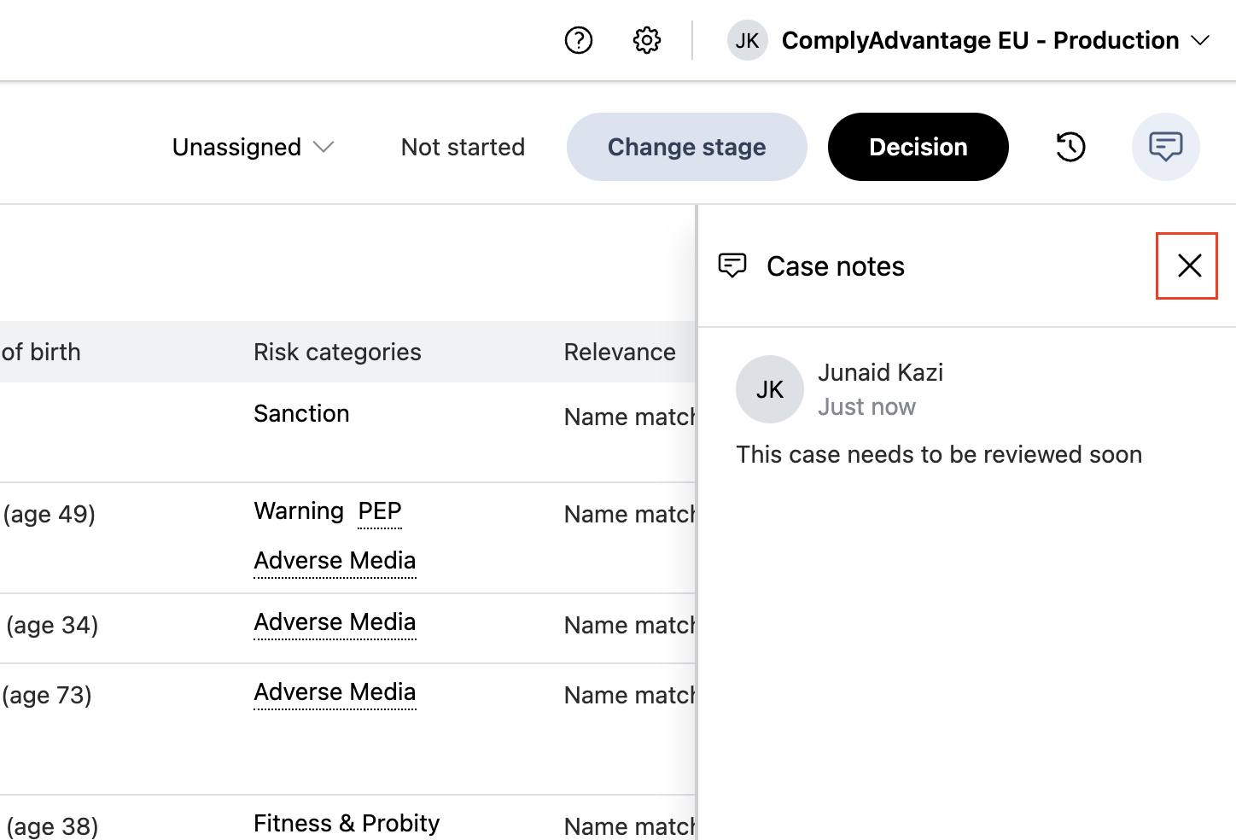Click the Not started status label

[463, 147]
